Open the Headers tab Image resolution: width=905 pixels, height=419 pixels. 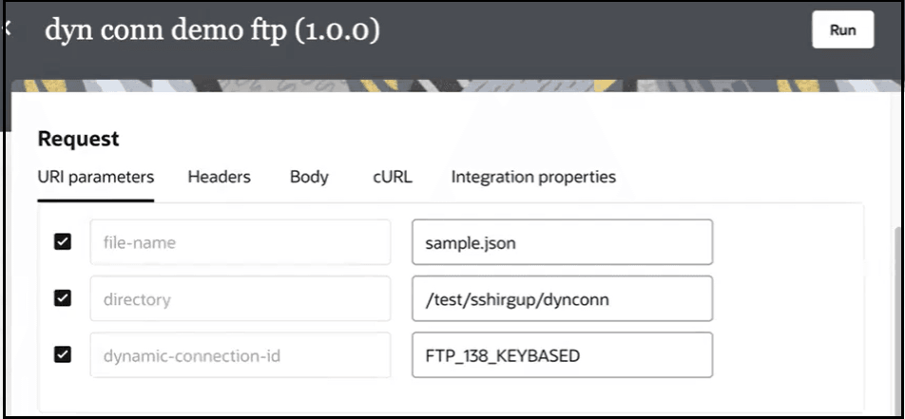tap(220, 177)
